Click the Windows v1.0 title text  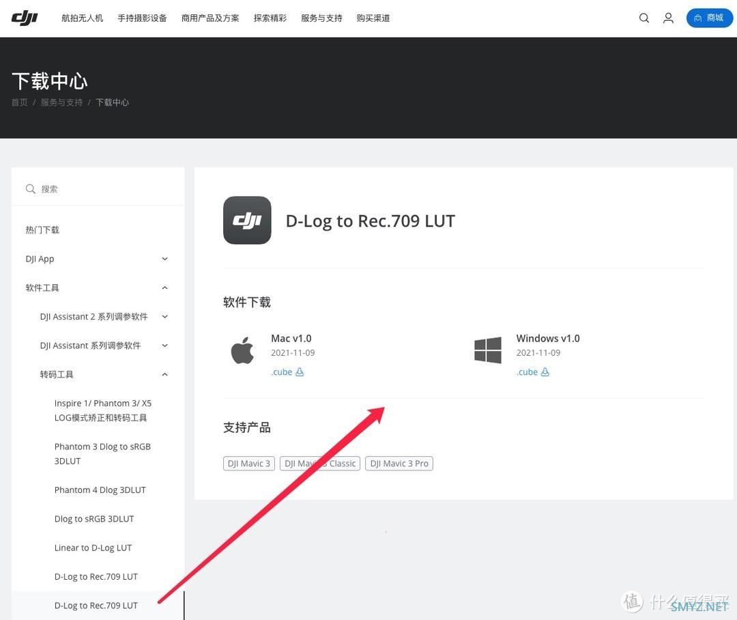(x=548, y=338)
